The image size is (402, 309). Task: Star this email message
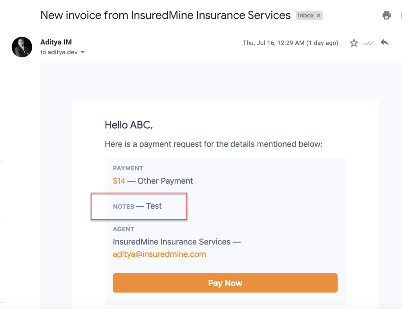354,43
